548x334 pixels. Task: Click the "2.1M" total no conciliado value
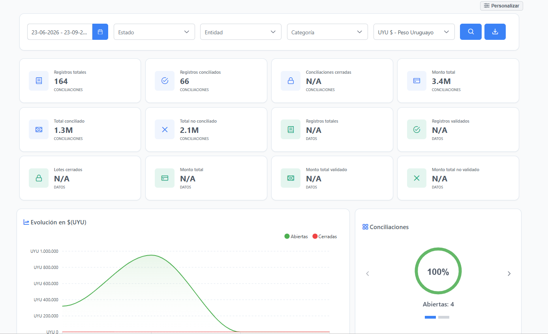[x=190, y=130]
